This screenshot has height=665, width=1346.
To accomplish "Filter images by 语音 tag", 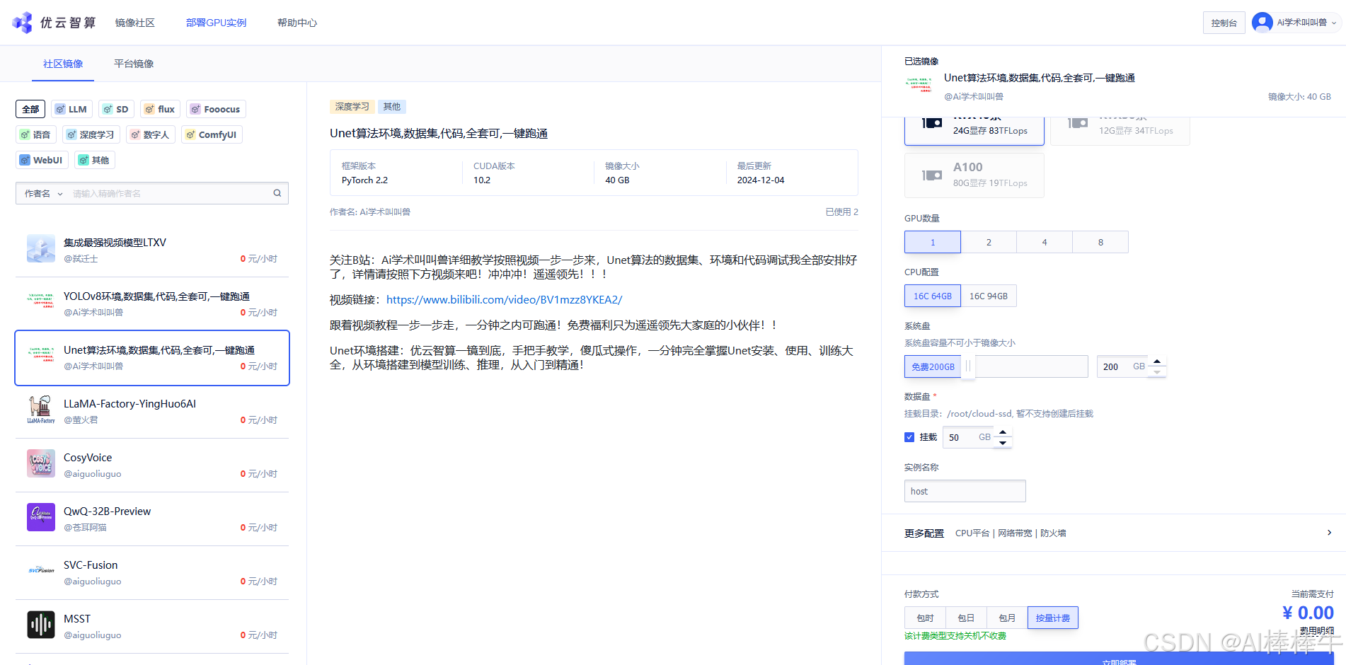I will [x=36, y=134].
